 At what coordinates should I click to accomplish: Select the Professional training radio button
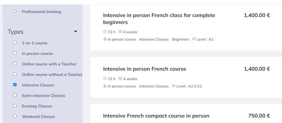(15, 11)
